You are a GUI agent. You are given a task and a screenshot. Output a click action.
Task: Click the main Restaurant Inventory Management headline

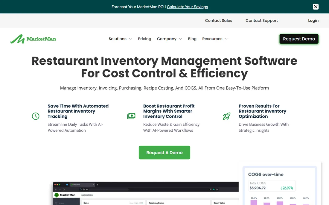coord(164,67)
